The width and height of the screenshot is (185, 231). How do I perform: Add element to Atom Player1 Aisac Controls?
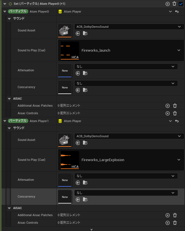click(168, 223)
